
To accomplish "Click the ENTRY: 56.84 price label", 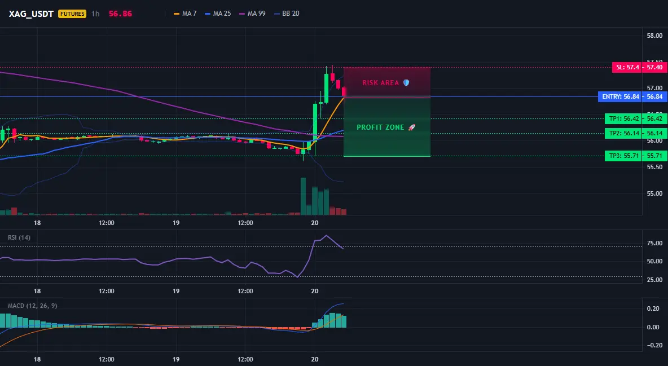I will point(619,97).
